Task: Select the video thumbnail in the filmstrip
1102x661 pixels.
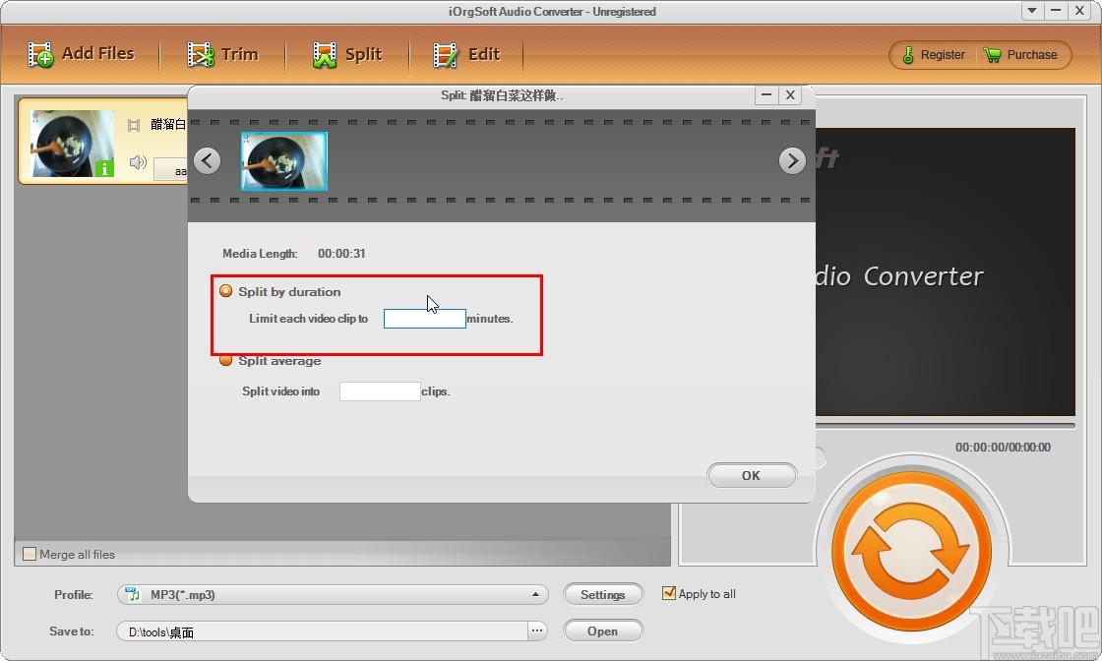Action: point(283,160)
